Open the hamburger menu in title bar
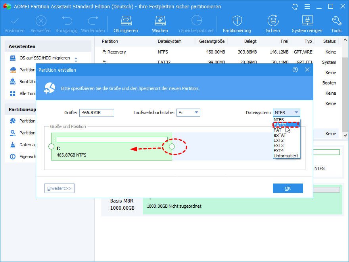The height and width of the screenshot is (262, 349). tap(307, 7)
